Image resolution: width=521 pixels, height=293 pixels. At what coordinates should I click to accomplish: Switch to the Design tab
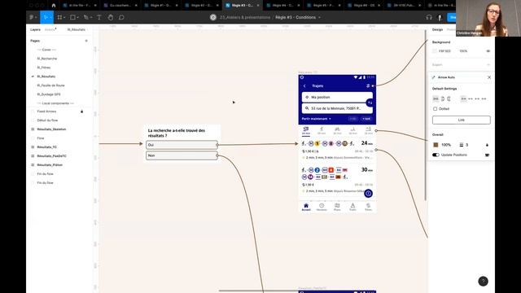pos(437,29)
